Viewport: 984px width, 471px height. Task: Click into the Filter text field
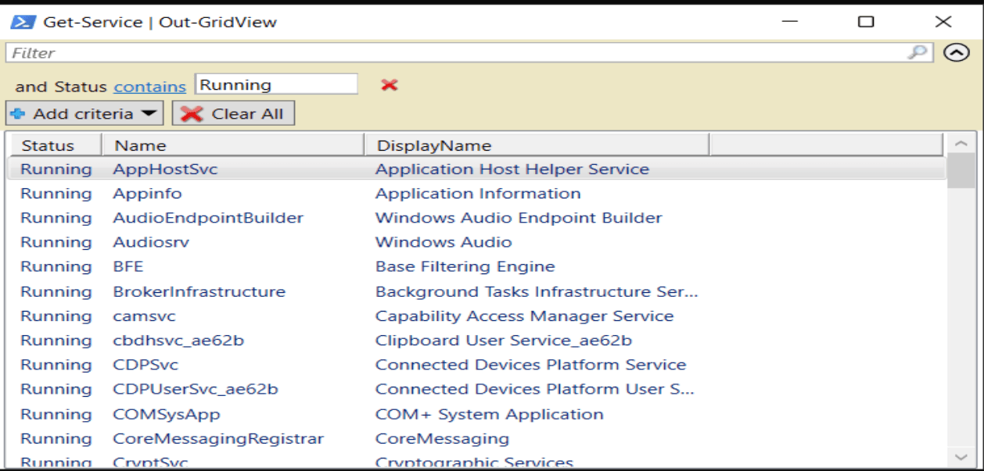(454, 53)
